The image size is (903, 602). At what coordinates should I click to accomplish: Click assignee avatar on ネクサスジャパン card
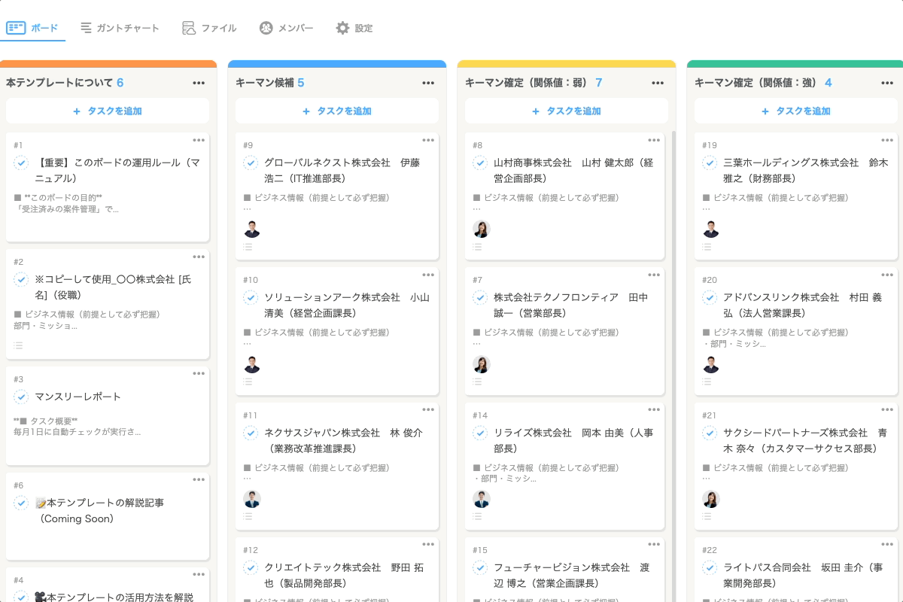point(252,499)
